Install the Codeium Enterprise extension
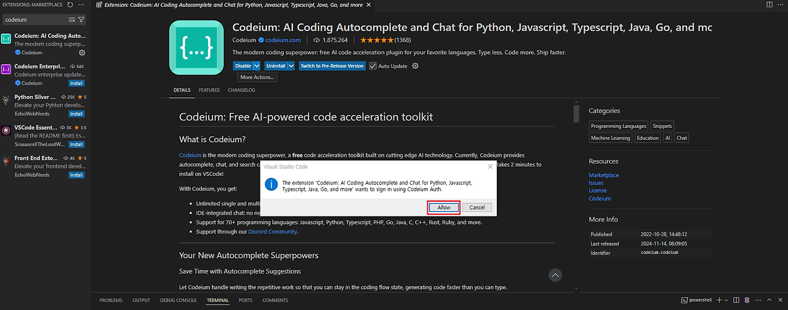The image size is (788, 310). 76,83
